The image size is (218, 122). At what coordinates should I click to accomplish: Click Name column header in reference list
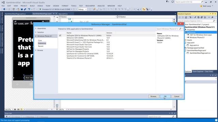pos(86,33)
